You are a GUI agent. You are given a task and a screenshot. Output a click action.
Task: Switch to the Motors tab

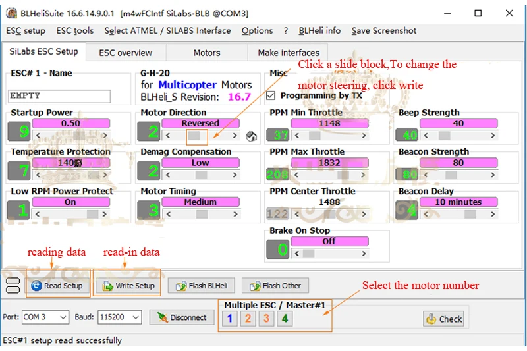pos(207,53)
